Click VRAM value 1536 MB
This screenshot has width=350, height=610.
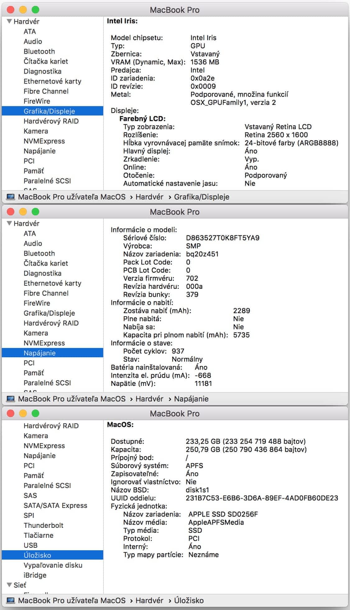pos(205,62)
